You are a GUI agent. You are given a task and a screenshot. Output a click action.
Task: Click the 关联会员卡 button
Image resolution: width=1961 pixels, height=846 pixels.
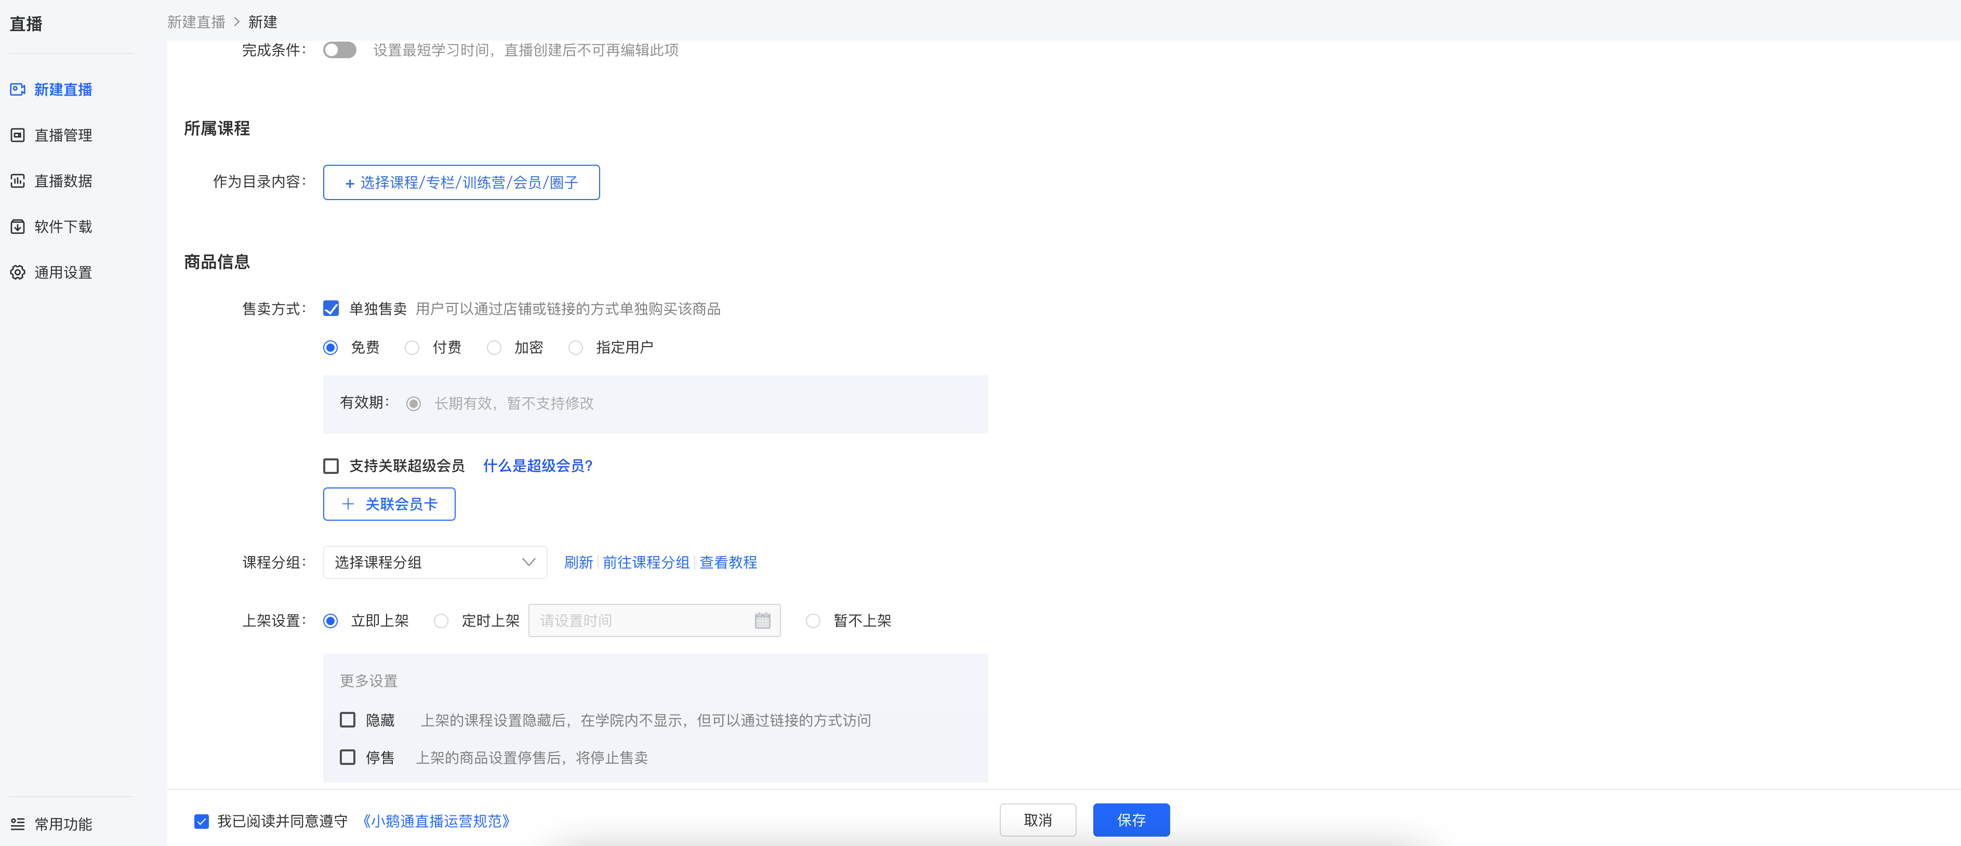389,504
